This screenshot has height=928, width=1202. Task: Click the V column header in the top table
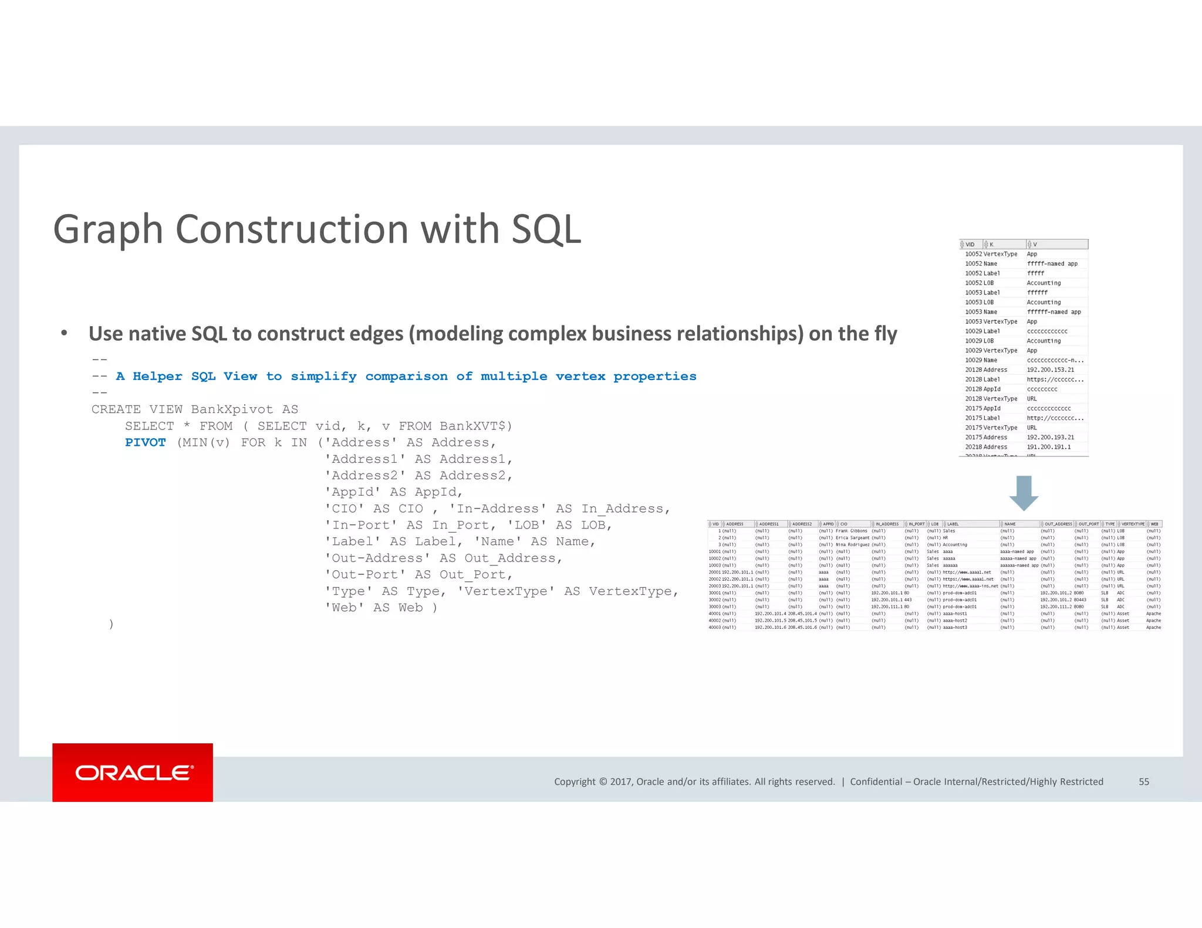1057,245
